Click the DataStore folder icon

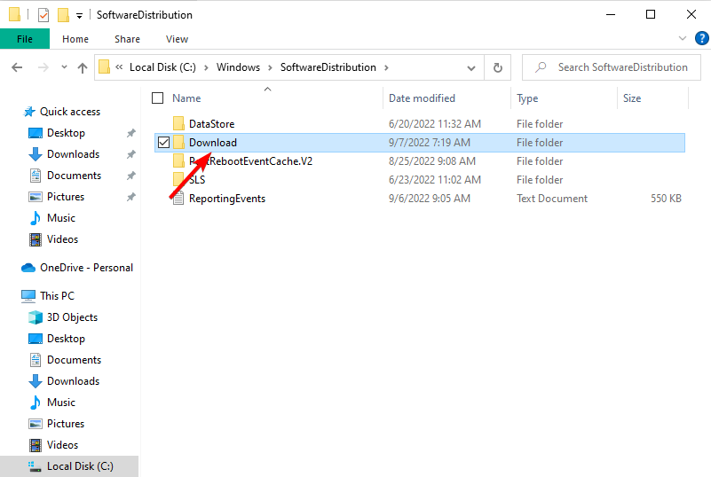pyautogui.click(x=178, y=123)
